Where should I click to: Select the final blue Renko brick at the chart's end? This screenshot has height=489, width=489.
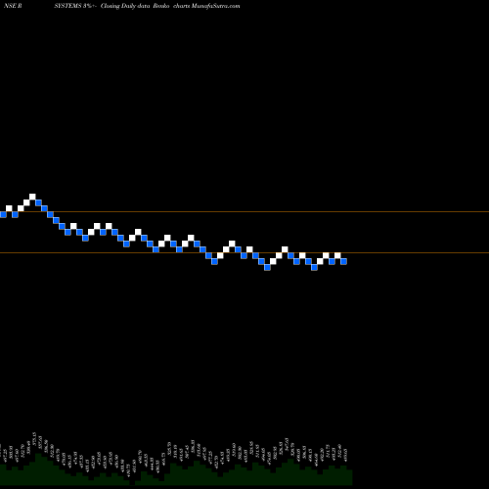343,261
